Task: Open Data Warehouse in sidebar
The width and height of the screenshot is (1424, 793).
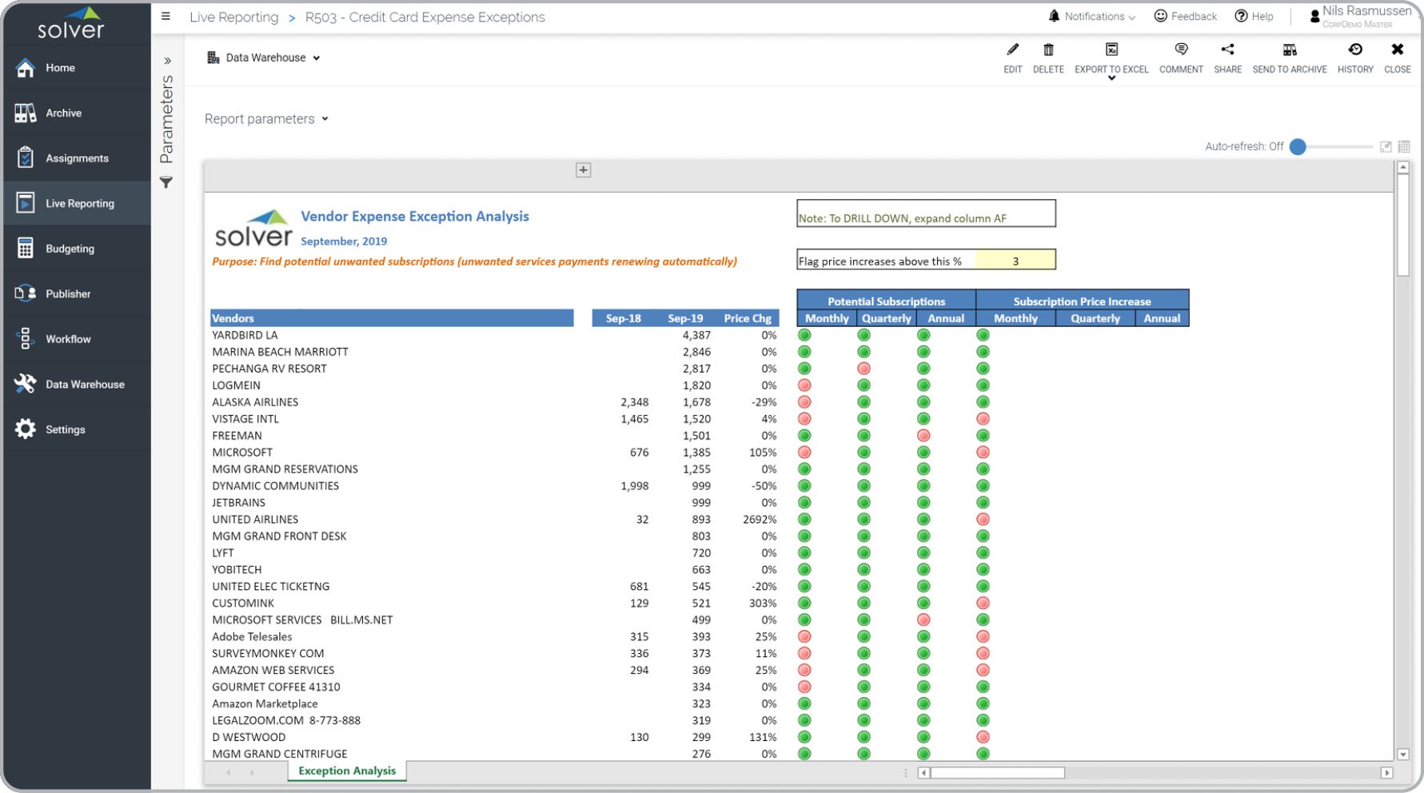Action: 75,384
